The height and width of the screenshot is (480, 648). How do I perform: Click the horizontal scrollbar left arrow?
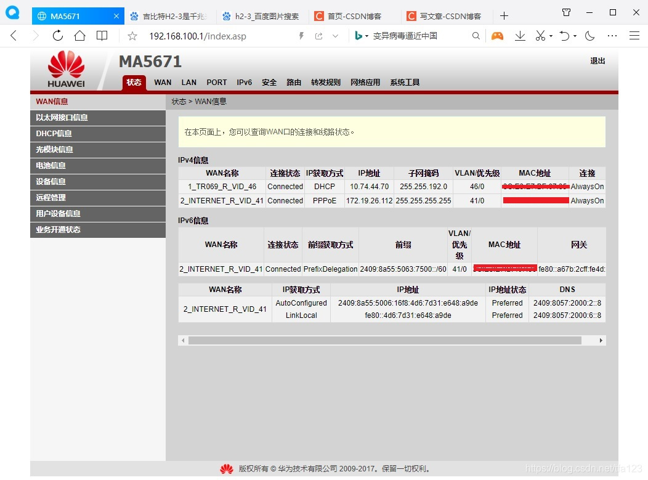click(183, 341)
